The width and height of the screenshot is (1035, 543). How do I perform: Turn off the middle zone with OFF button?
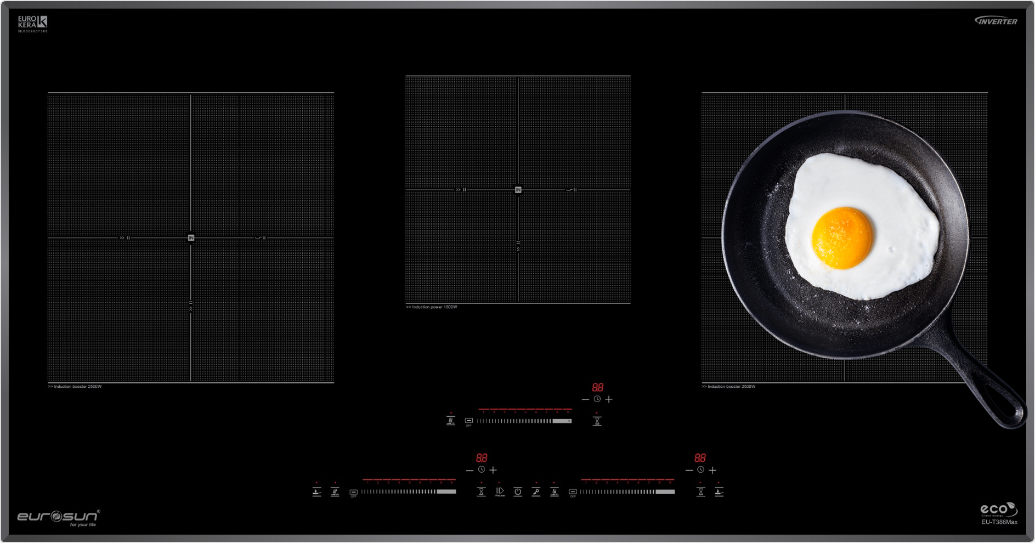[x=468, y=421]
